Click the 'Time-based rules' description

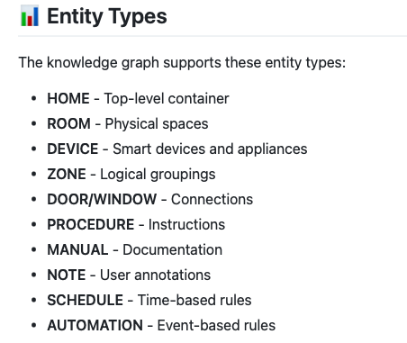(x=194, y=301)
